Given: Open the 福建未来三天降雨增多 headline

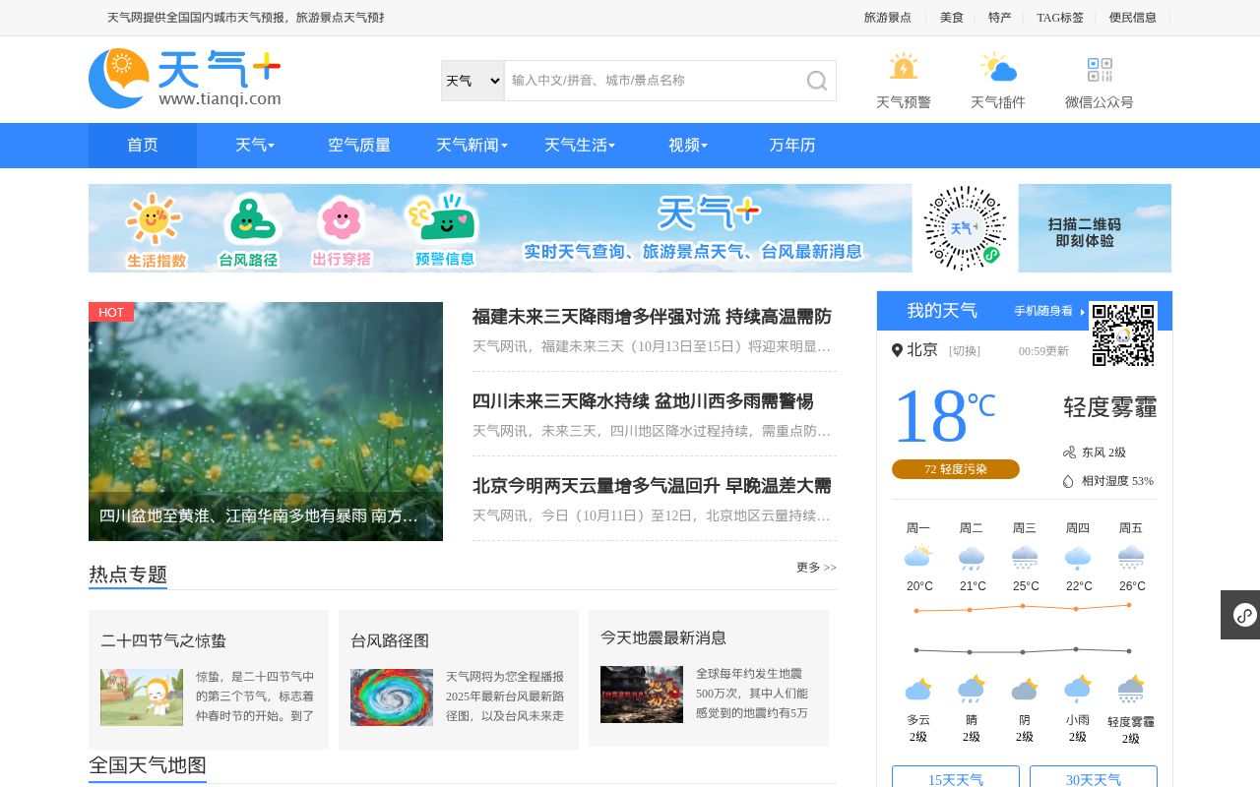Looking at the screenshot, I should coord(652,317).
